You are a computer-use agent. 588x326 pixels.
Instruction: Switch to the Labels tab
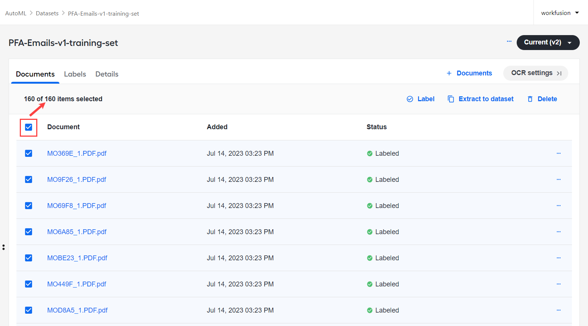[x=75, y=74]
